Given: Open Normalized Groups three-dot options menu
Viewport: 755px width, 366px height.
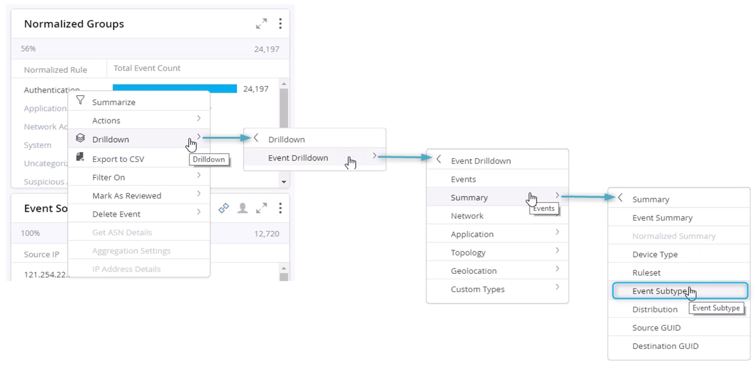Looking at the screenshot, I should 280,23.
